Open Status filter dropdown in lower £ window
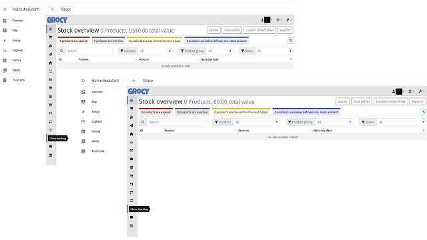The image size is (427, 240). pyautogui.click(x=402, y=122)
